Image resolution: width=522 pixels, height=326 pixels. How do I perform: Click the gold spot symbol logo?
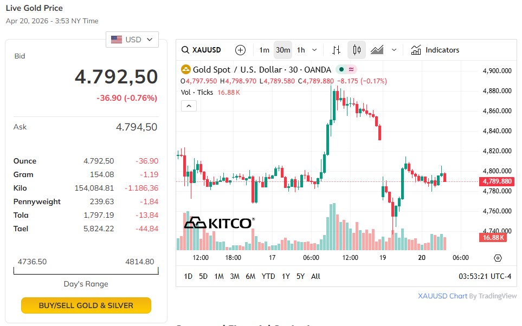pos(186,69)
